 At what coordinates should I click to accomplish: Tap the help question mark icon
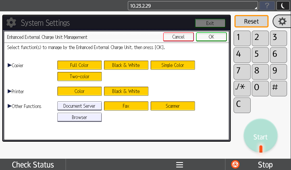point(267,6)
